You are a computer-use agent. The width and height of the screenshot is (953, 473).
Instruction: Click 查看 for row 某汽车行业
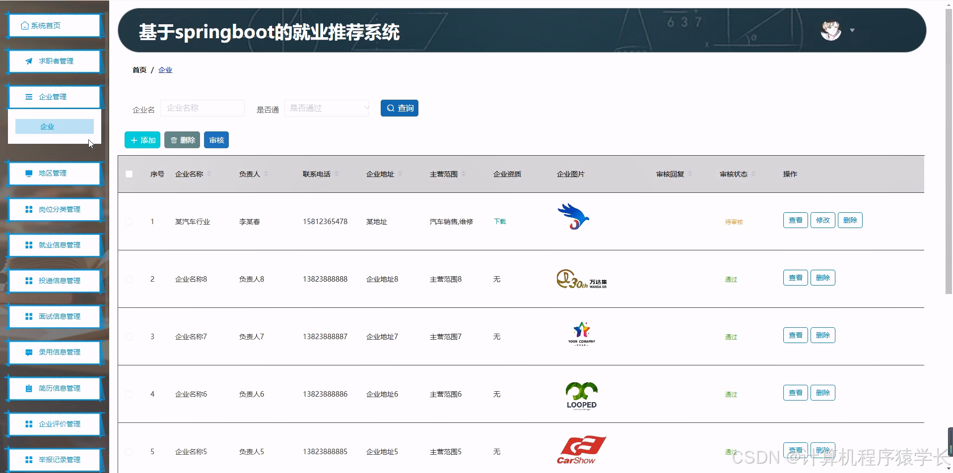796,220
